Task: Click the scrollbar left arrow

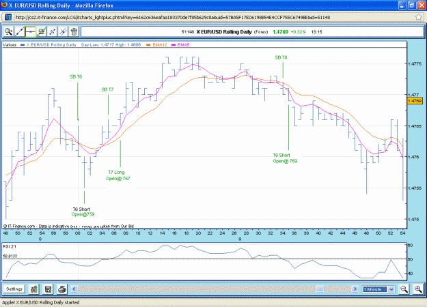Action: (74, 289)
